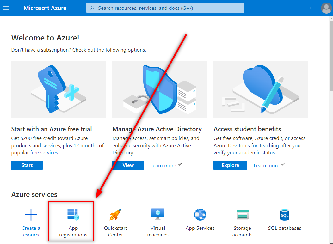This screenshot has width=333, height=244.
Task: Follow the free services link
Action: 44,152
